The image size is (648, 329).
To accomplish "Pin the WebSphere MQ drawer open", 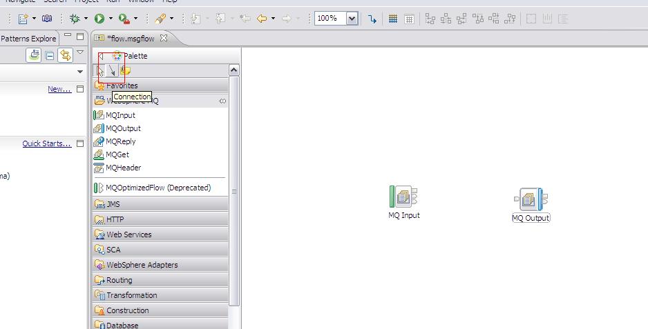I will [x=222, y=101].
